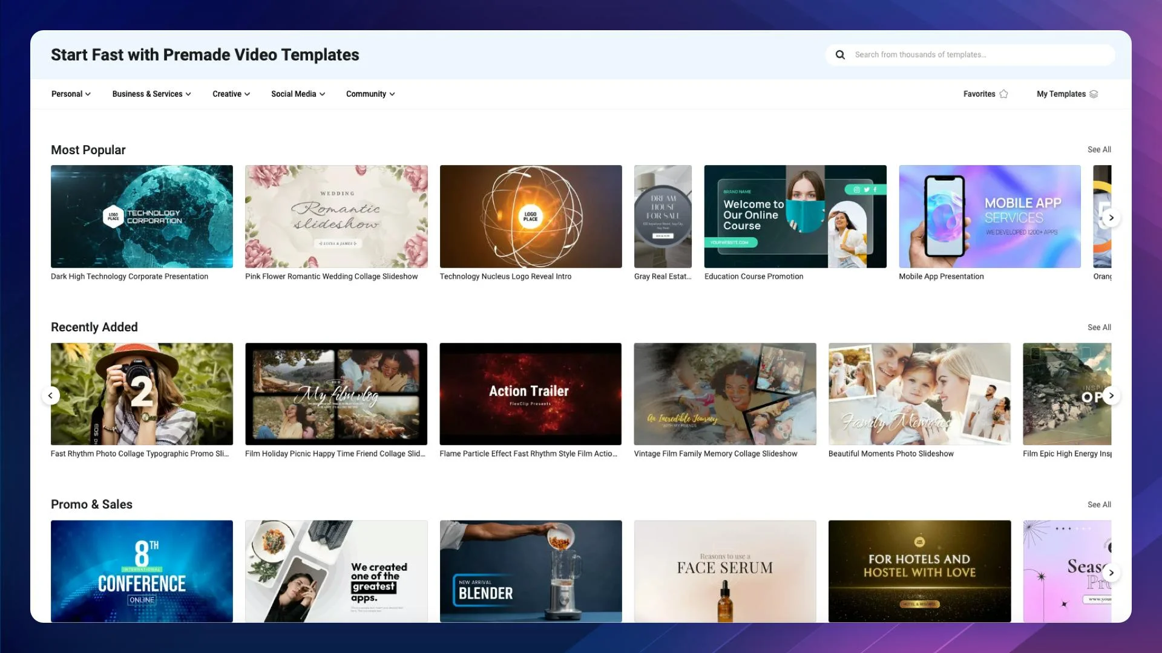The image size is (1162, 653).
Task: Click the Pink Flower Romantic Wedding title text
Action: tap(331, 277)
